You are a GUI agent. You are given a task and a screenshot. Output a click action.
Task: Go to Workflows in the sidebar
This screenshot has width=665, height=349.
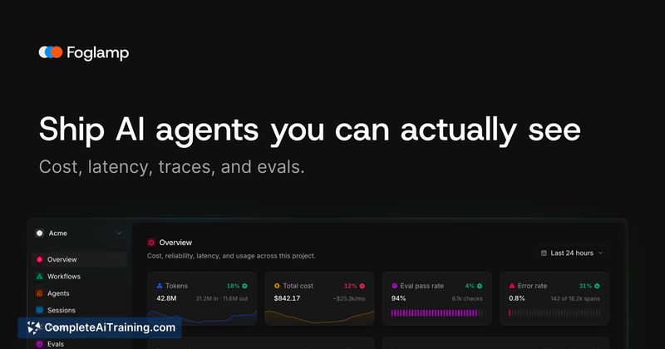click(x=64, y=277)
